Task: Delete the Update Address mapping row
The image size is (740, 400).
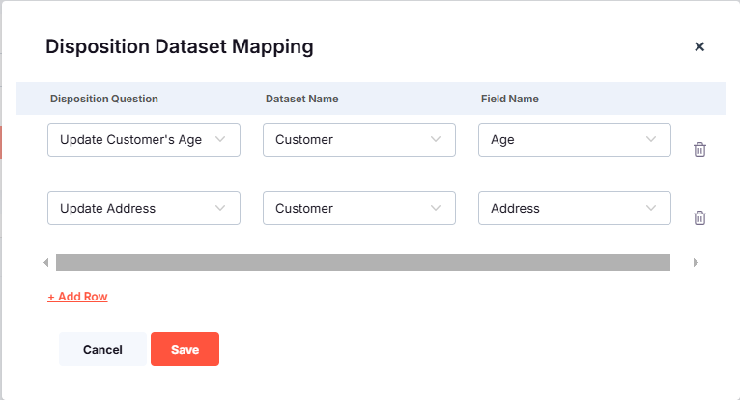Action: coord(700,217)
